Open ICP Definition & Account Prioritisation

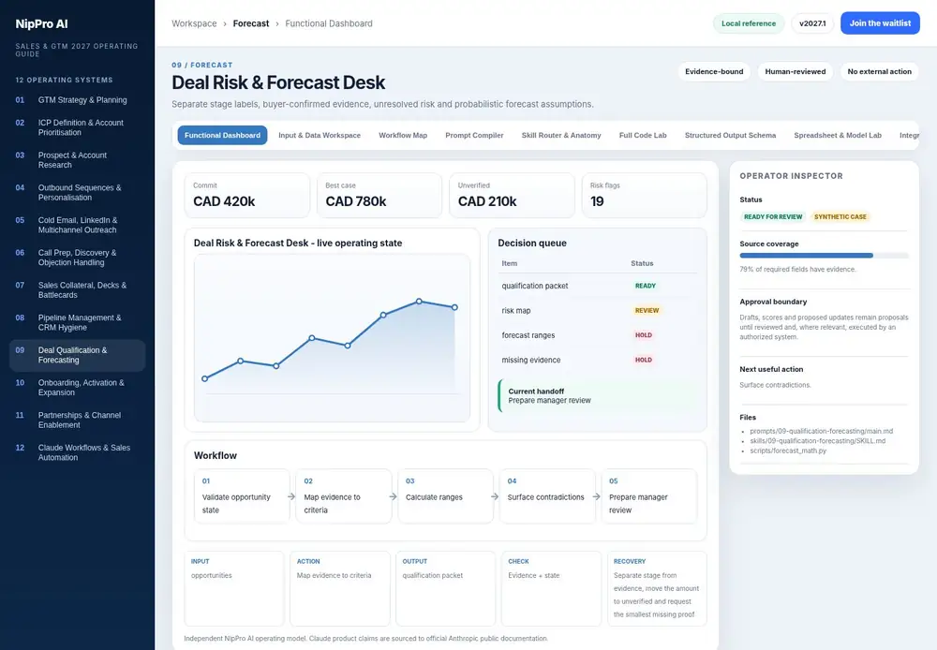click(x=77, y=127)
